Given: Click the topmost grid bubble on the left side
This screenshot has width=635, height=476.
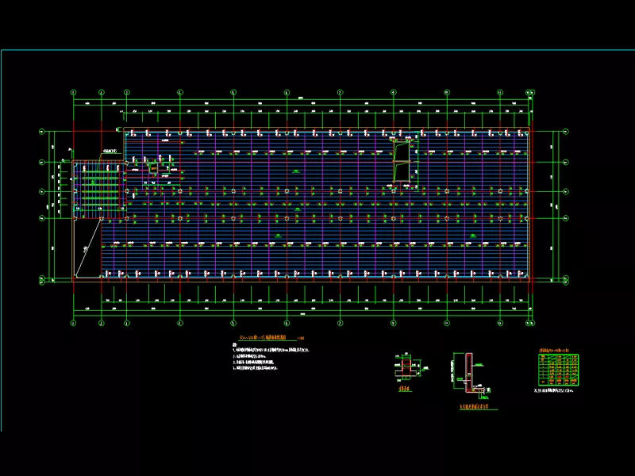Looking at the screenshot, I should tap(41, 132).
